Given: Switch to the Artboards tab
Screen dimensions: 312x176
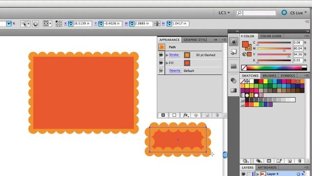Looking at the screenshot, I should [267, 167].
